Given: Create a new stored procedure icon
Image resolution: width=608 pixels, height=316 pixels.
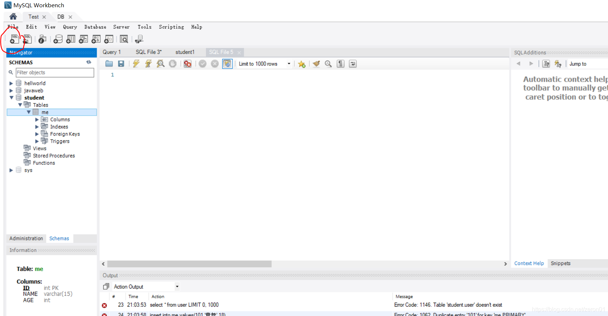Looking at the screenshot, I should [96, 39].
